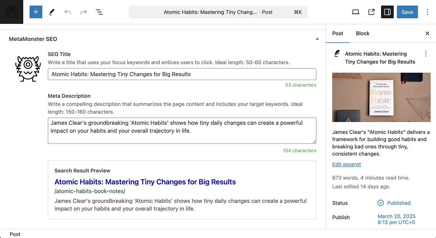Open post Actions three-dot menu in sidebar

tap(426, 54)
